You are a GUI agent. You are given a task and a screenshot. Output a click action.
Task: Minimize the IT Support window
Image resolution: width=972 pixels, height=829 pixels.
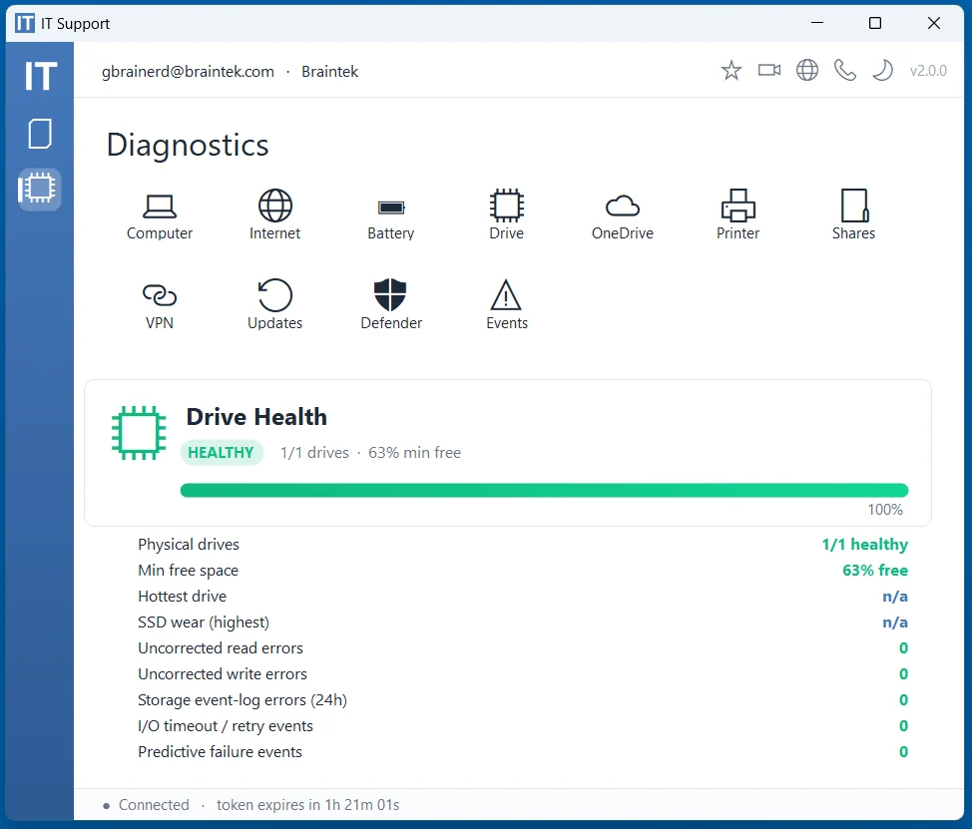(817, 24)
